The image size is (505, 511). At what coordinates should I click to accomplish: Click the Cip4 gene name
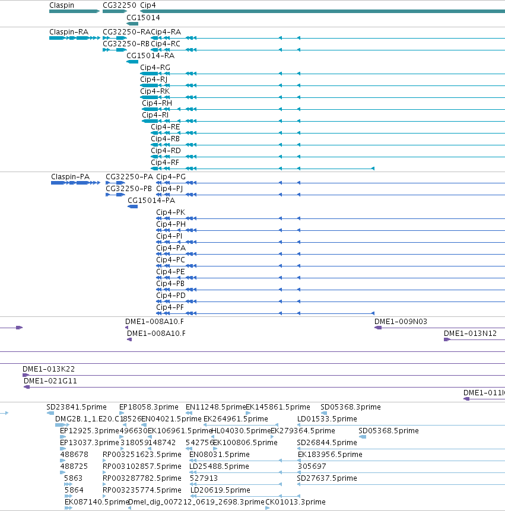[x=148, y=5]
